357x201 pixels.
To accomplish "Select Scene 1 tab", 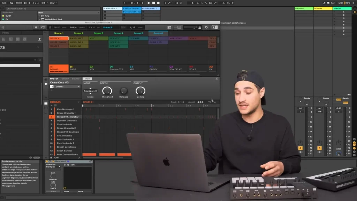I will tap(59, 33).
